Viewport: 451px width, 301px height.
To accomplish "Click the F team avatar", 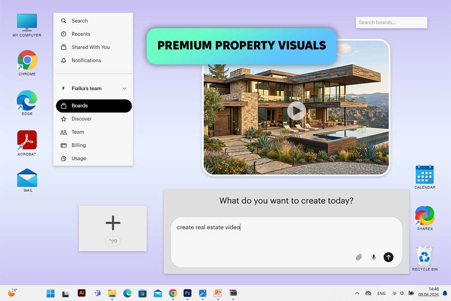I will pos(63,88).
